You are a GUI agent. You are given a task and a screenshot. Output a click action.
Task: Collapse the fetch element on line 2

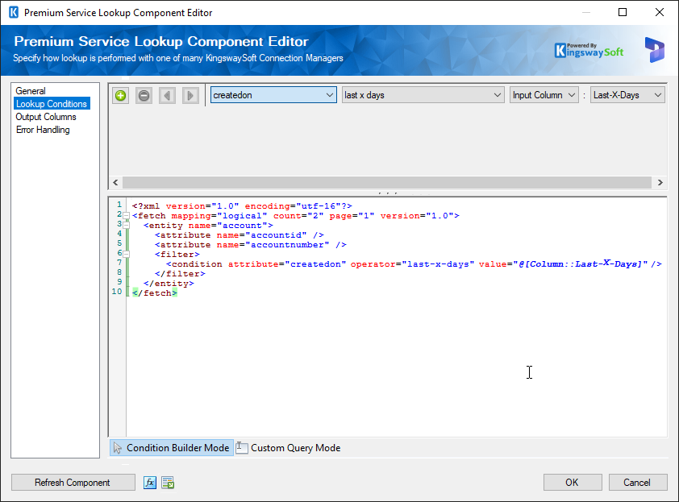pyautogui.click(x=126, y=215)
